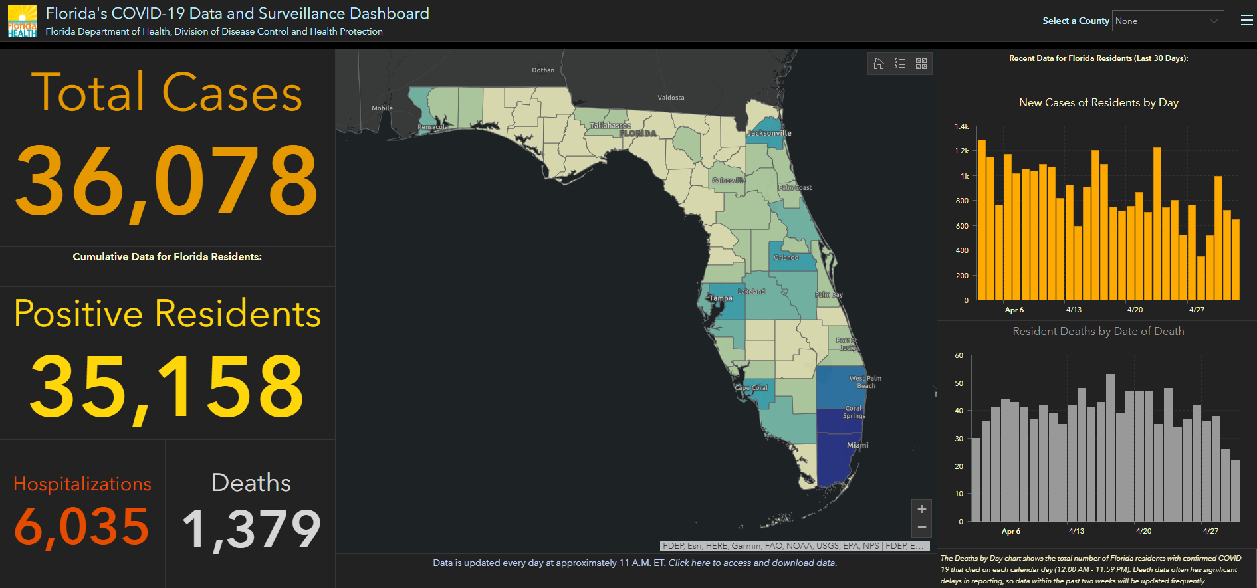Click the tallest bar in Resident Deaths chart
The height and width of the screenshot is (588, 1257).
pyautogui.click(x=1110, y=448)
